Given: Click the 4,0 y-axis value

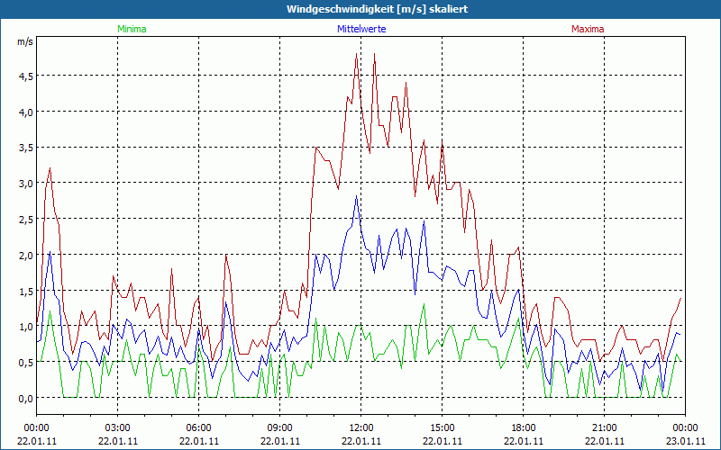Looking at the screenshot, I should click(x=26, y=112).
